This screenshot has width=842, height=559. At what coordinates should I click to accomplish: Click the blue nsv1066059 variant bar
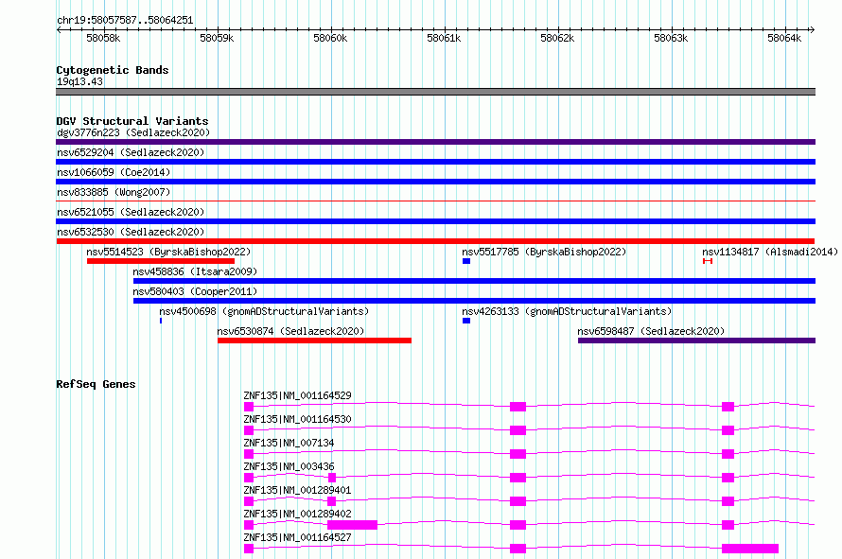[435, 182]
